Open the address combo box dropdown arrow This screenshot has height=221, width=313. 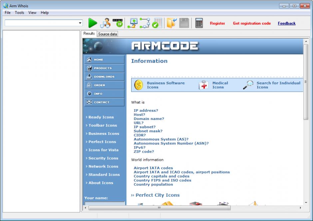click(x=80, y=23)
